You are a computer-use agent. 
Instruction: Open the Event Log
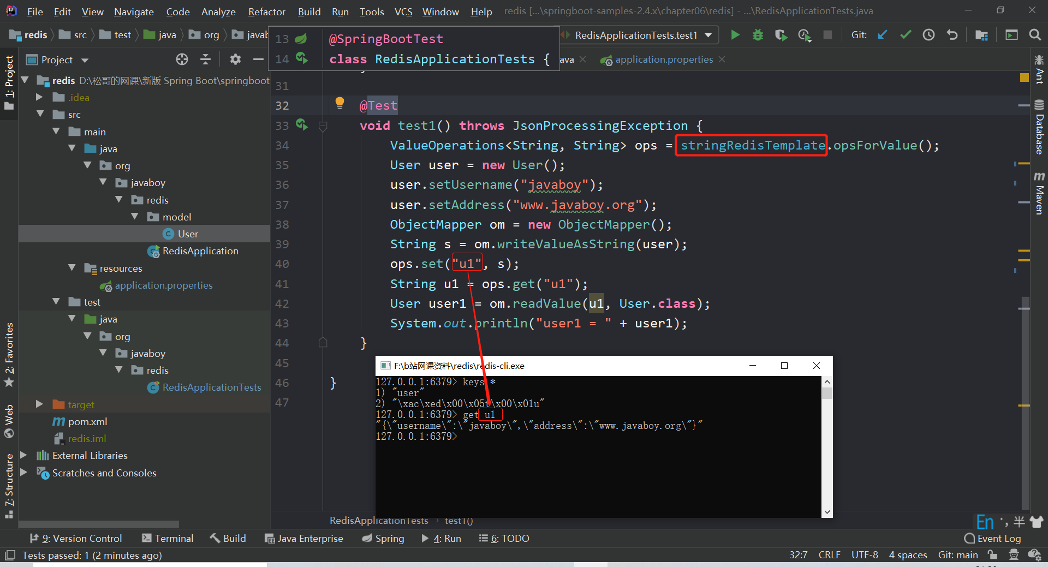click(x=992, y=538)
